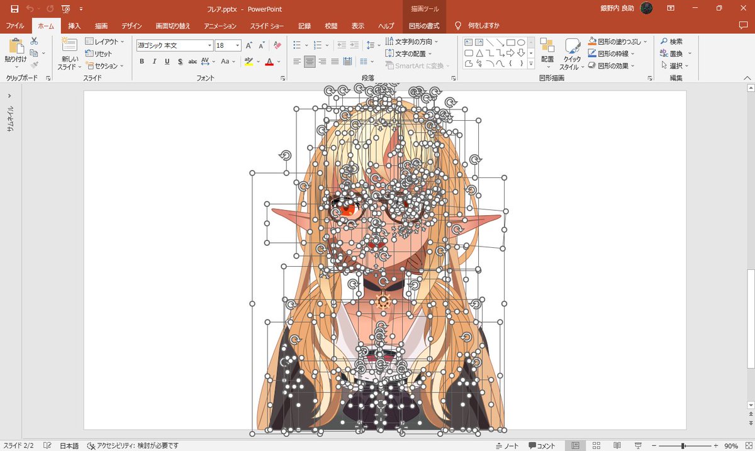Select center text alignment
755x451 pixels.
pyautogui.click(x=310, y=62)
